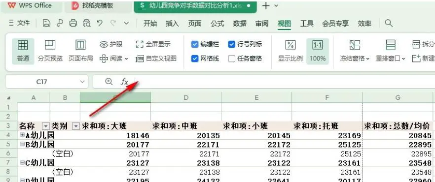435x182 pixels.
Task: Click in the formula bar input
Action: pos(285,82)
